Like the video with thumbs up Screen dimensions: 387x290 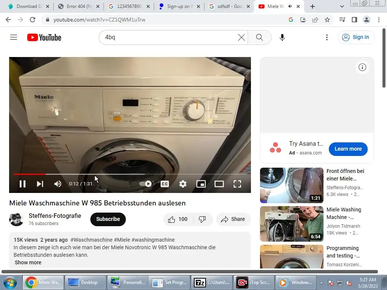178,219
